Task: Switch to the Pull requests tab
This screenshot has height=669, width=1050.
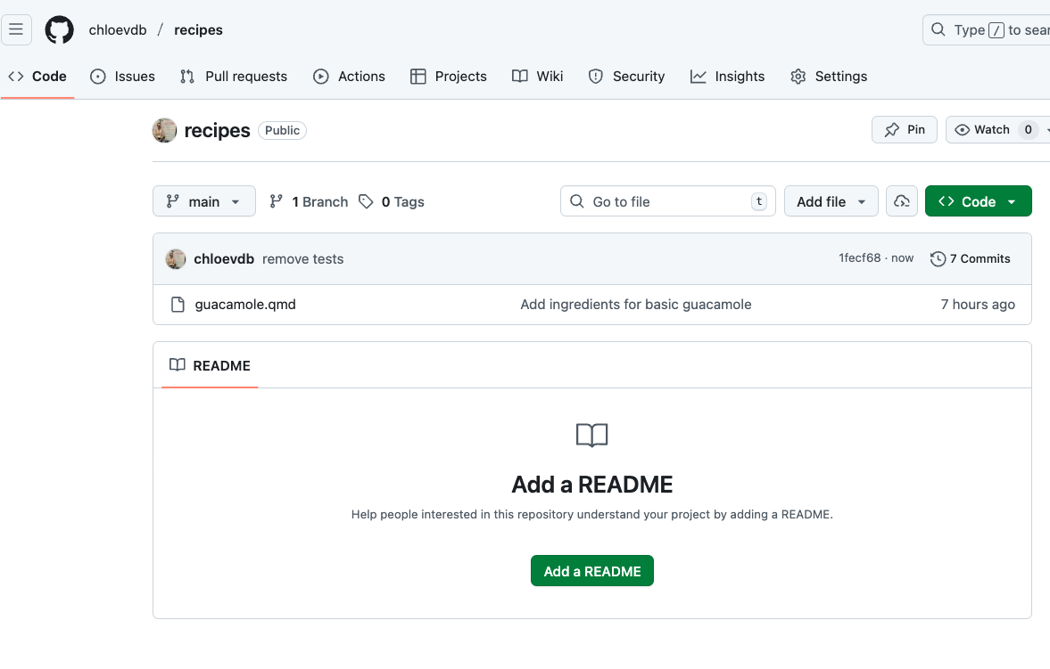Action: (234, 77)
